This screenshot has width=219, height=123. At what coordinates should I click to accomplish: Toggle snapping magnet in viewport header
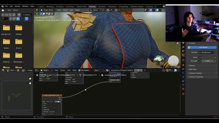point(108,10)
